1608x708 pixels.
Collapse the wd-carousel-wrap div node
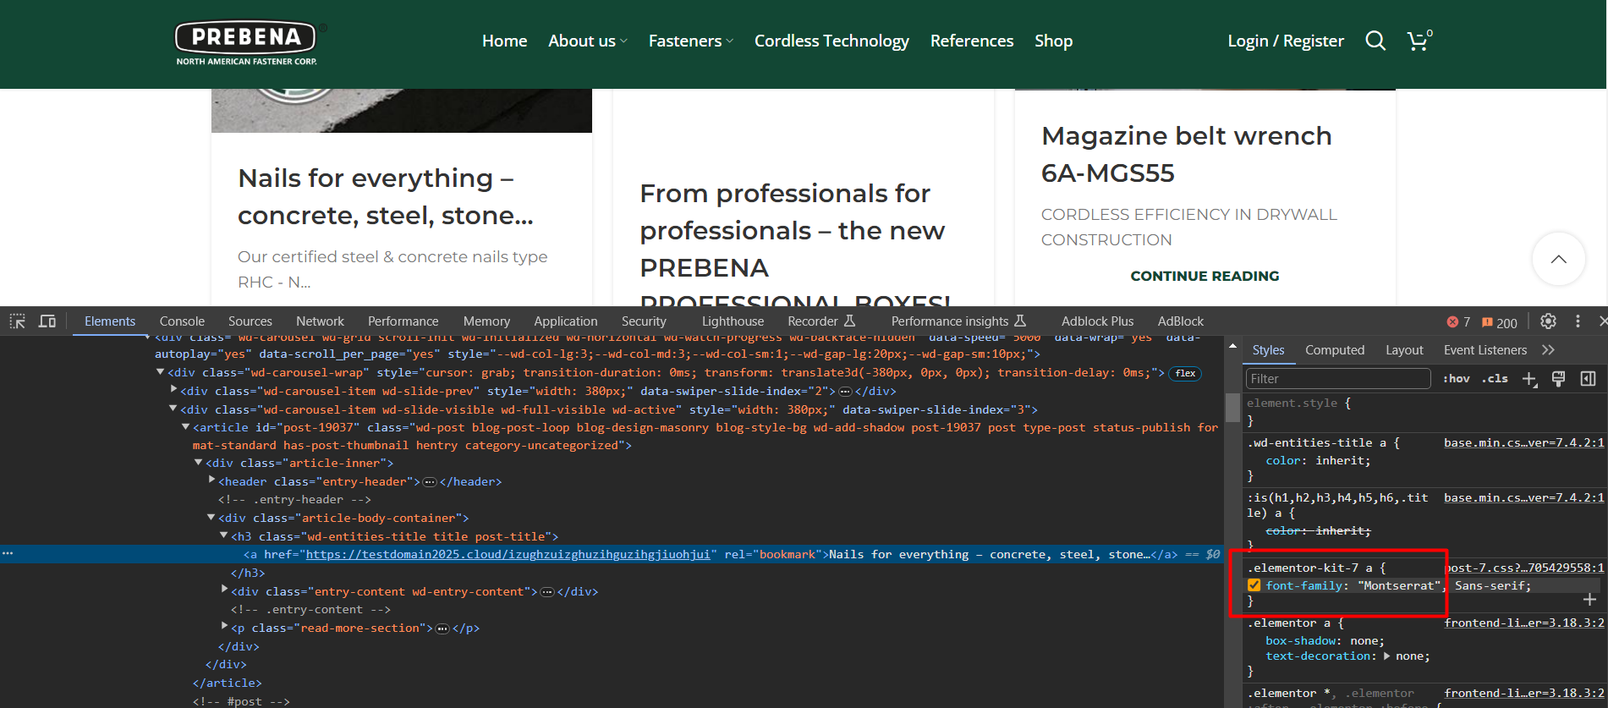click(x=160, y=372)
